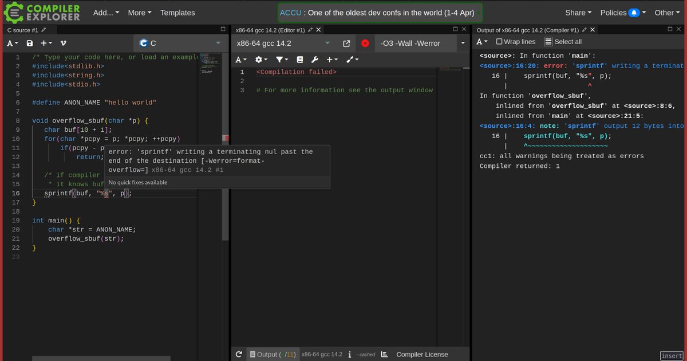Open the Add... menu

106,13
